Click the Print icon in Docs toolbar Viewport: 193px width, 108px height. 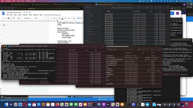pyautogui.click(x=9, y=18)
